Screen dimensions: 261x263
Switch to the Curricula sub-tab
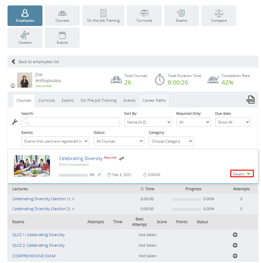[46, 101]
